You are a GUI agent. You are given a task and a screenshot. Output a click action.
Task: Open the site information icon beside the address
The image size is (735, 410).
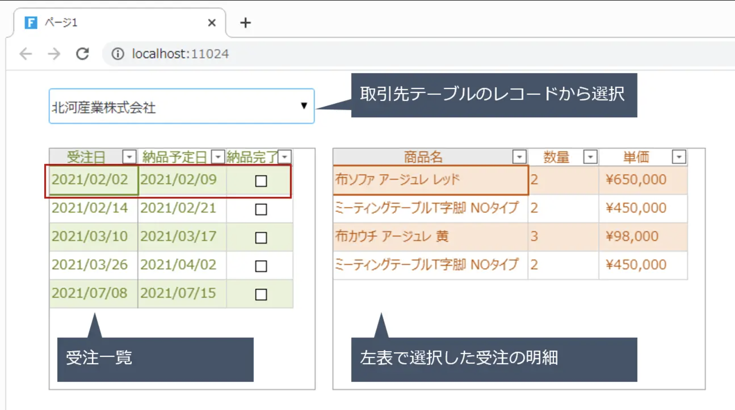point(118,54)
